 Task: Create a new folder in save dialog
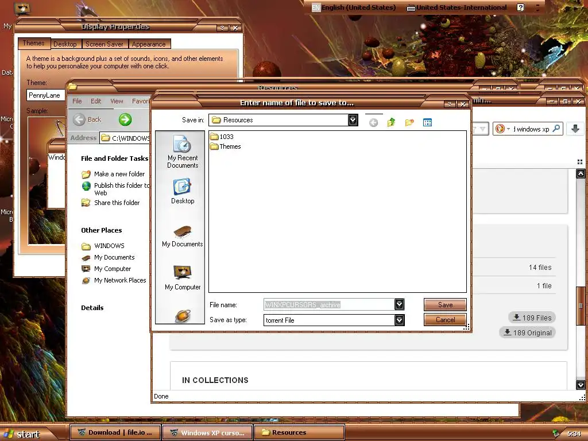[x=409, y=122]
